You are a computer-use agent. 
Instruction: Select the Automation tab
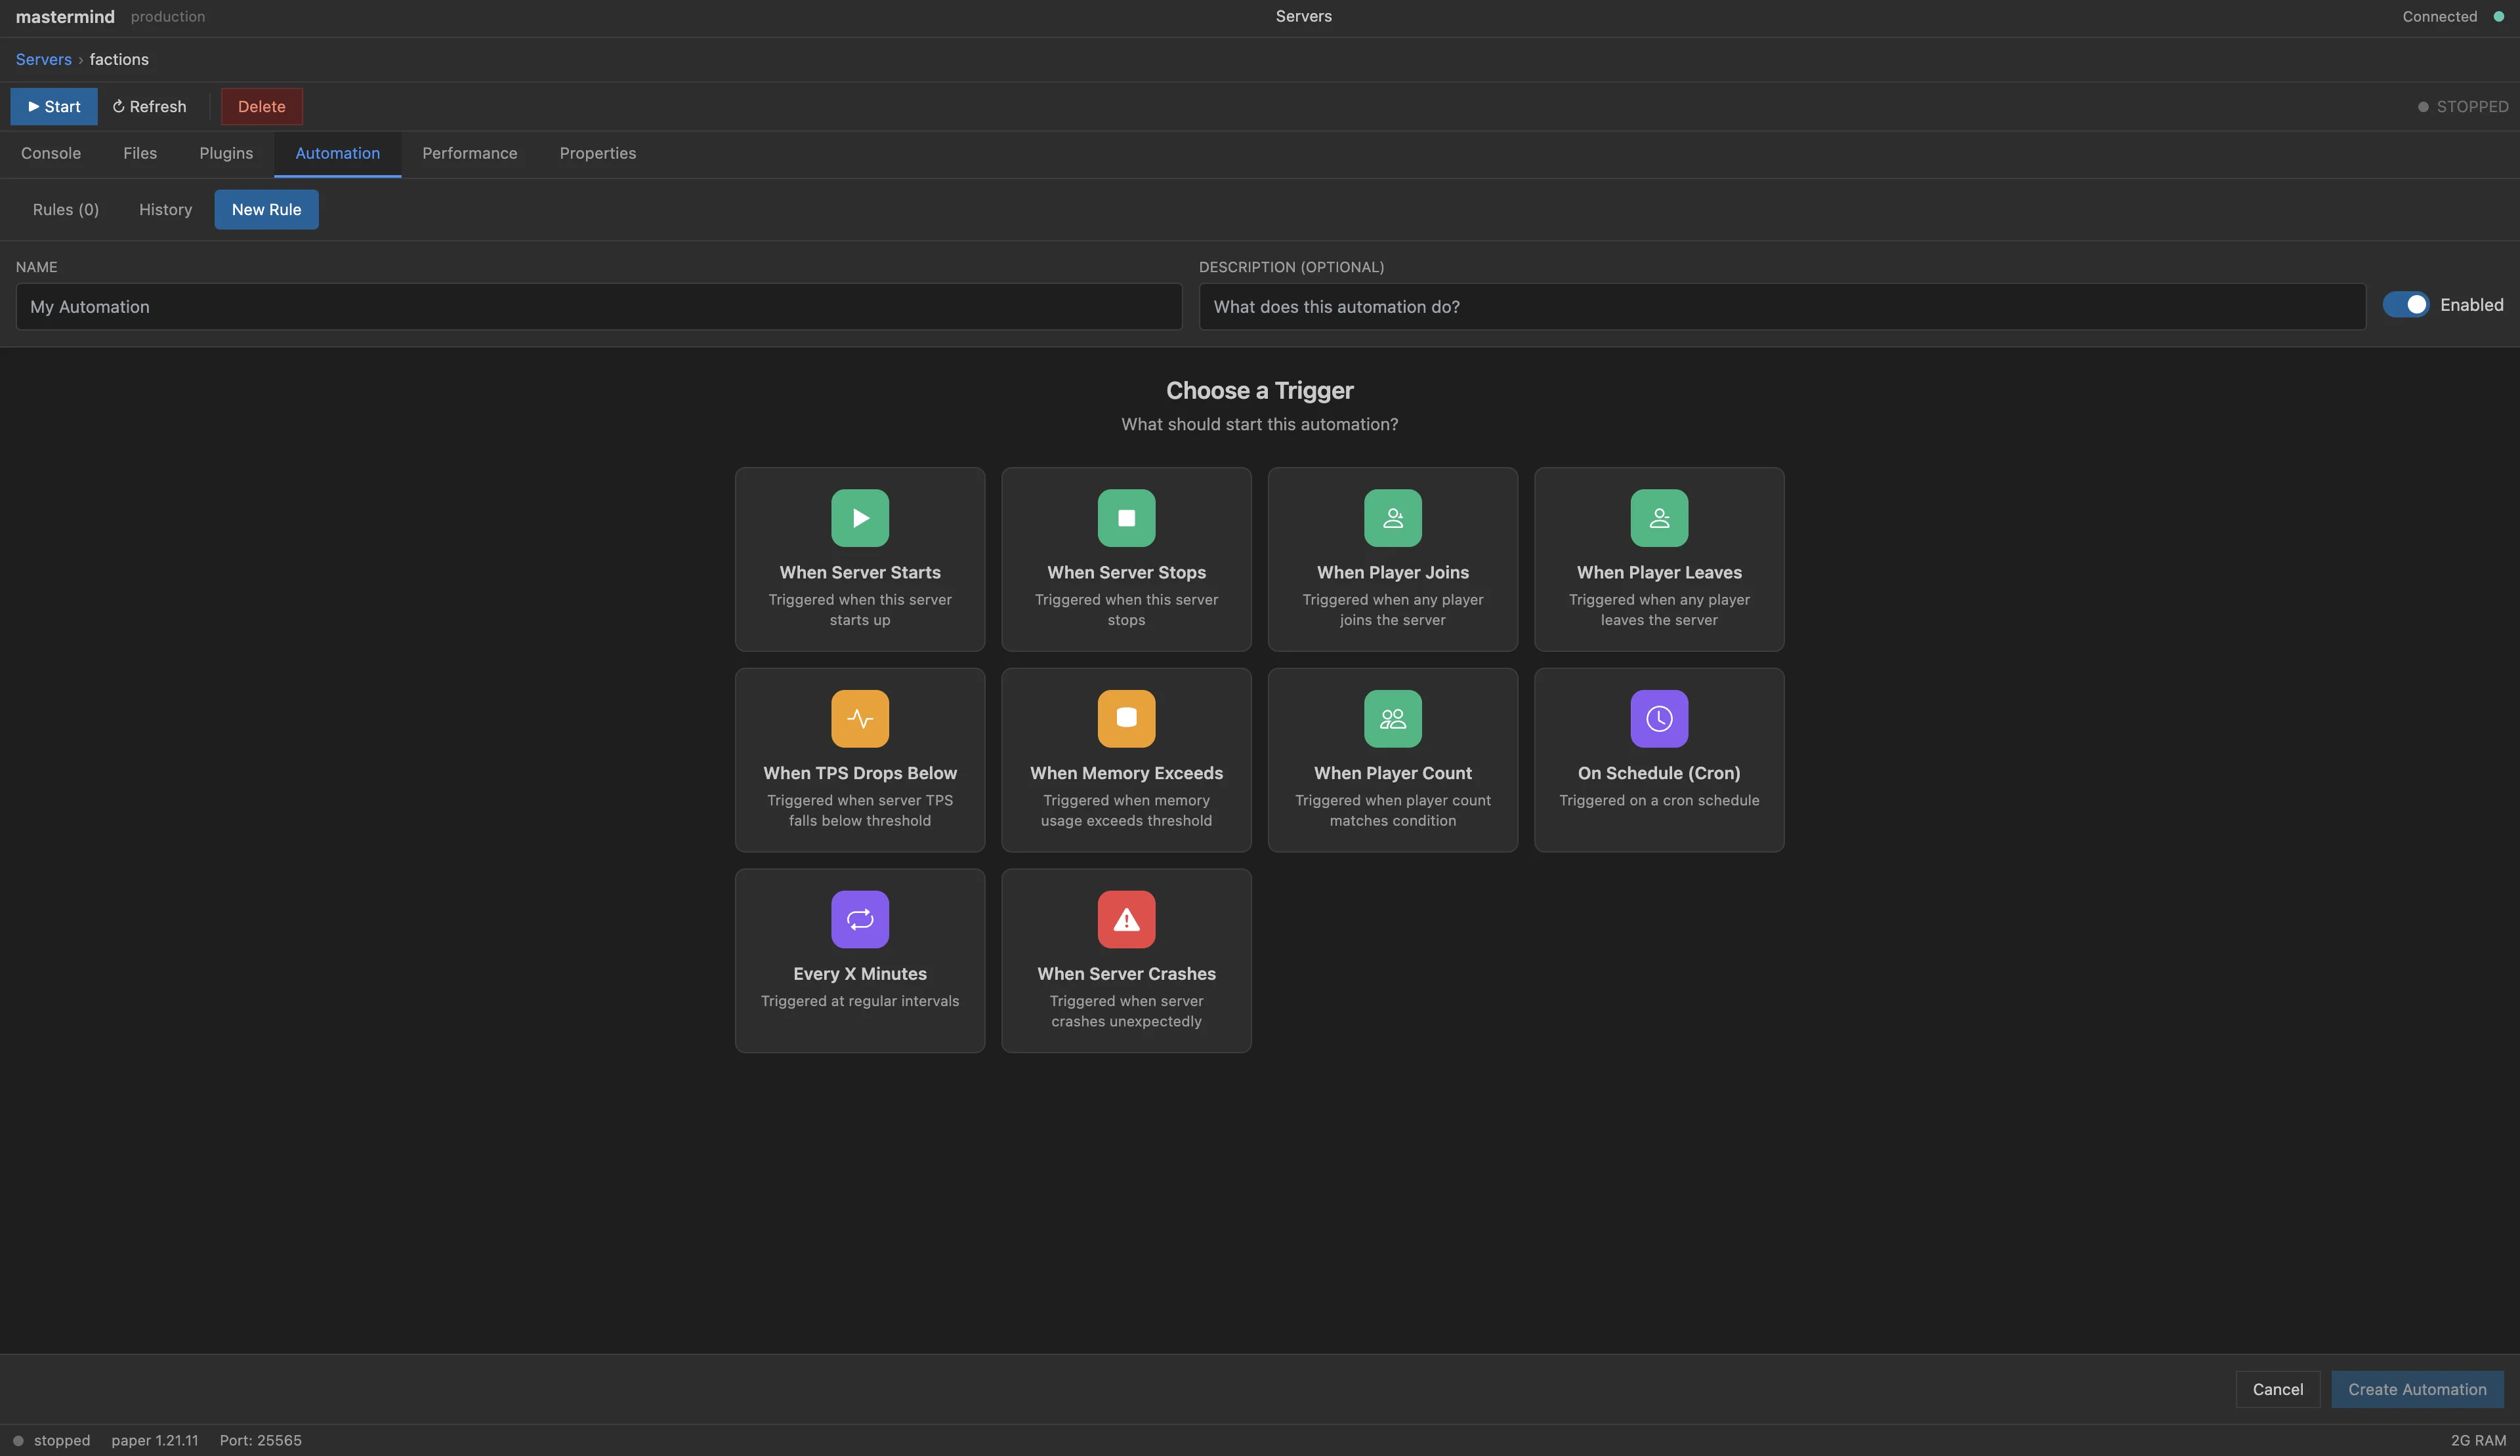coord(338,153)
